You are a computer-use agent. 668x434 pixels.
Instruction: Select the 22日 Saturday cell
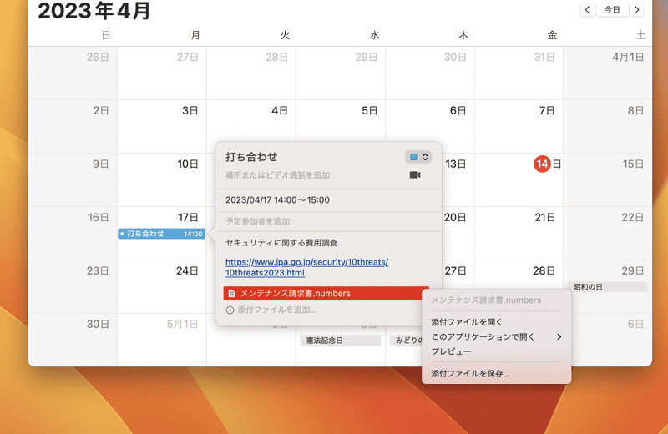pyautogui.click(x=608, y=234)
